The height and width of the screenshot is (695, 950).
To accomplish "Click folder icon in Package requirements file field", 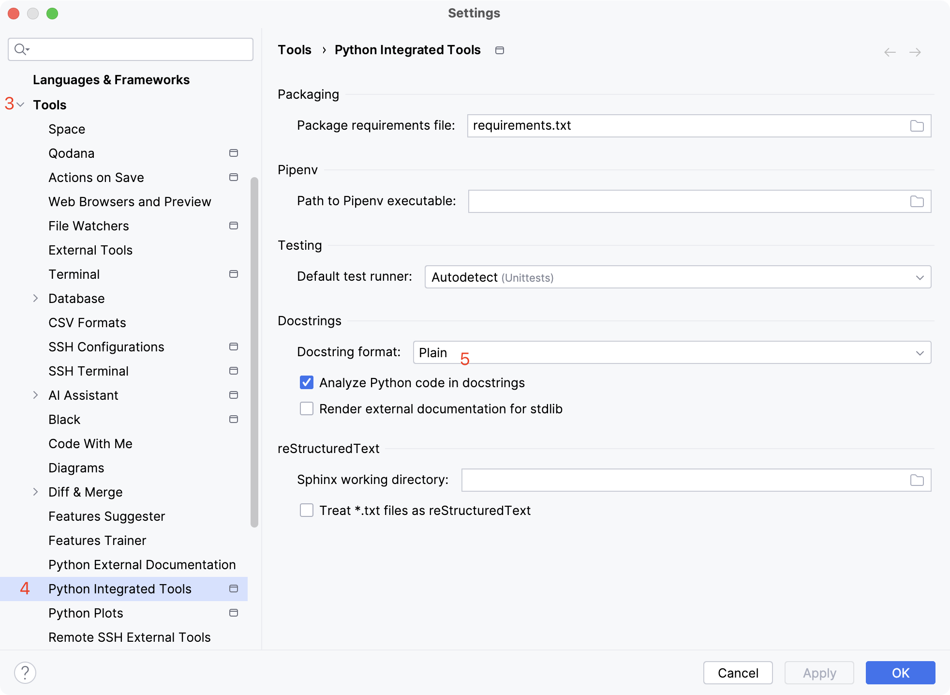I will pos(917,126).
